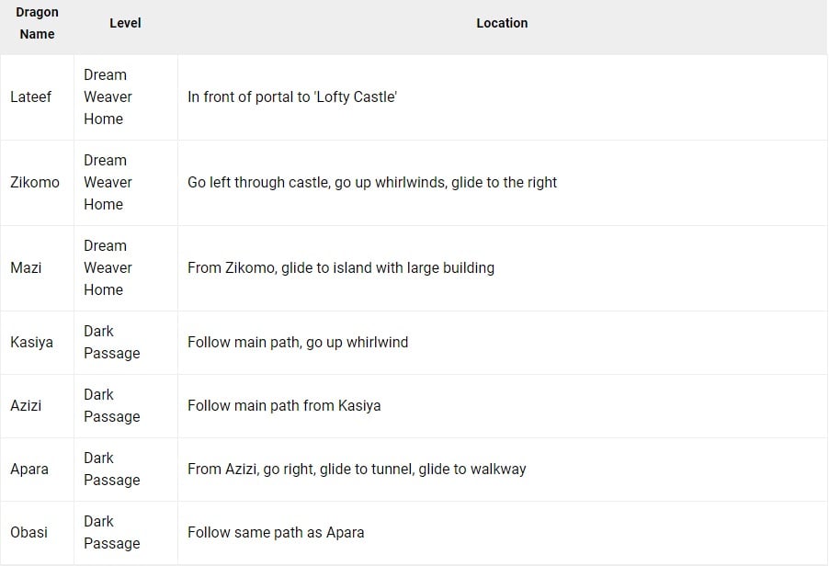This screenshot has height=566, width=829.
Task: Click the Level column header
Action: pyautogui.click(x=125, y=23)
